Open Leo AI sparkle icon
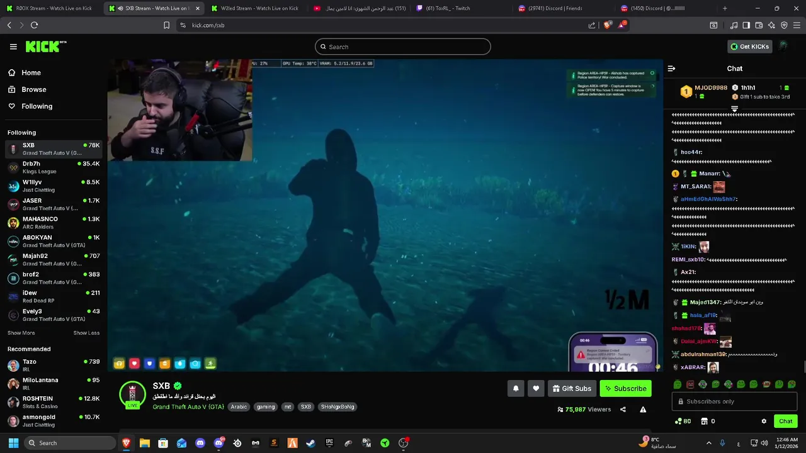Viewport: 806px width, 453px height. (771, 25)
